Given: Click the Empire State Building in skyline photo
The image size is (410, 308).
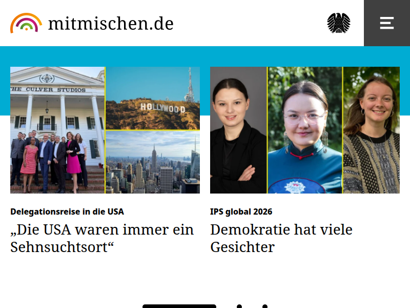Looking at the screenshot, I should tap(154, 160).
